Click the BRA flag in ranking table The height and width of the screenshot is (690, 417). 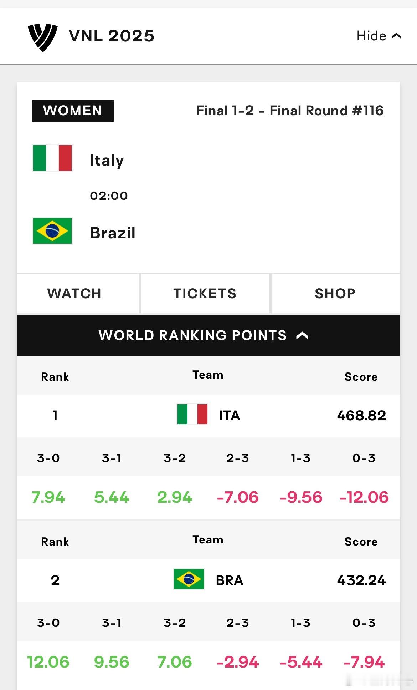click(189, 579)
